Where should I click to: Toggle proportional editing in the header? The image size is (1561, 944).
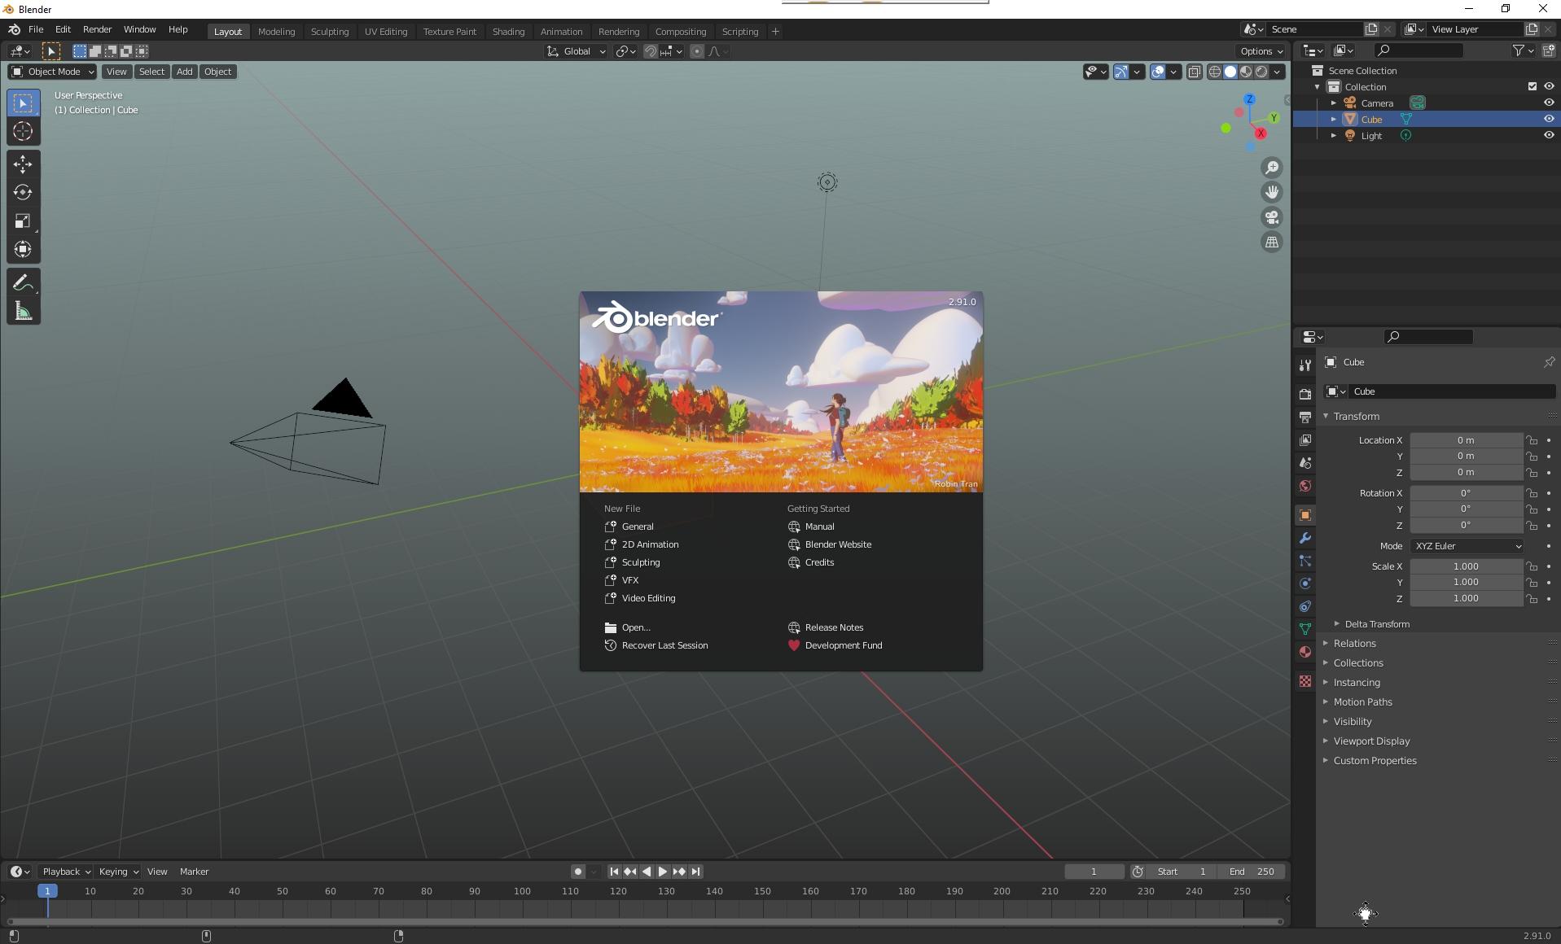696,51
